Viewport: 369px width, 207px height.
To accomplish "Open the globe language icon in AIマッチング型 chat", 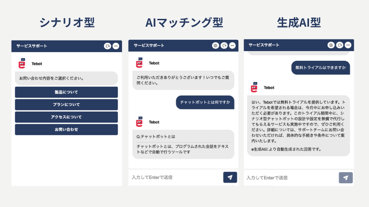I will (215, 46).
